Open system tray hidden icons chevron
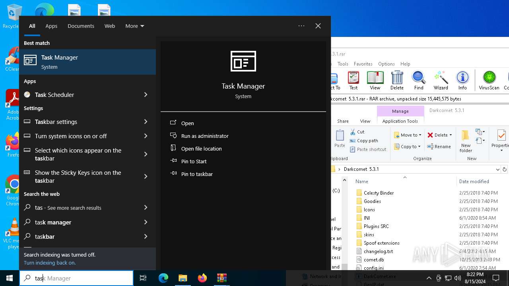The width and height of the screenshot is (509, 286). pyautogui.click(x=429, y=278)
